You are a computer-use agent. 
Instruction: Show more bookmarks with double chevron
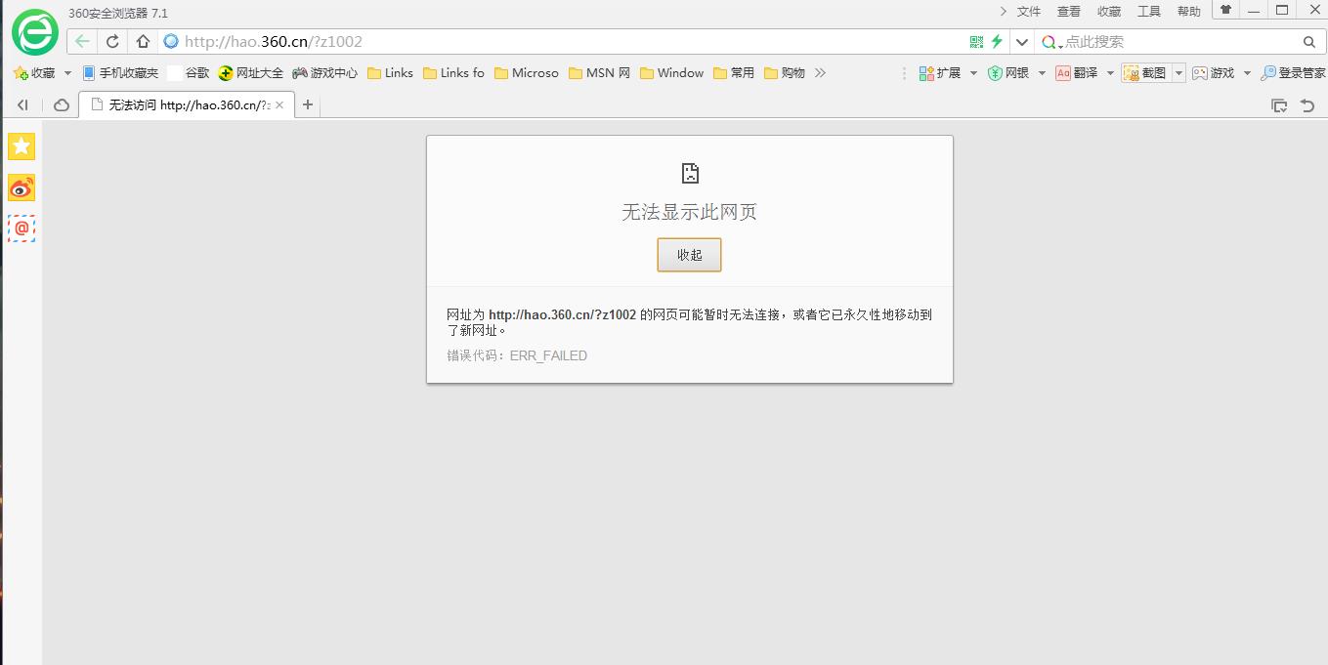[820, 73]
